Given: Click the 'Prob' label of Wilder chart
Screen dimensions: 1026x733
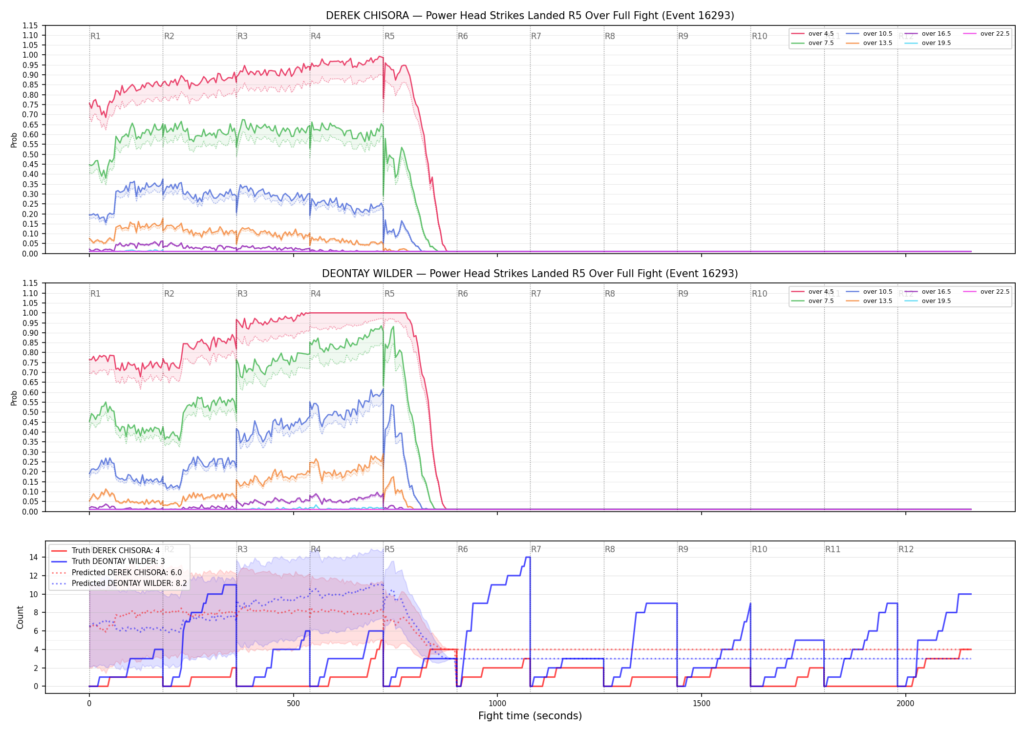Looking at the screenshot, I should coord(14,398).
